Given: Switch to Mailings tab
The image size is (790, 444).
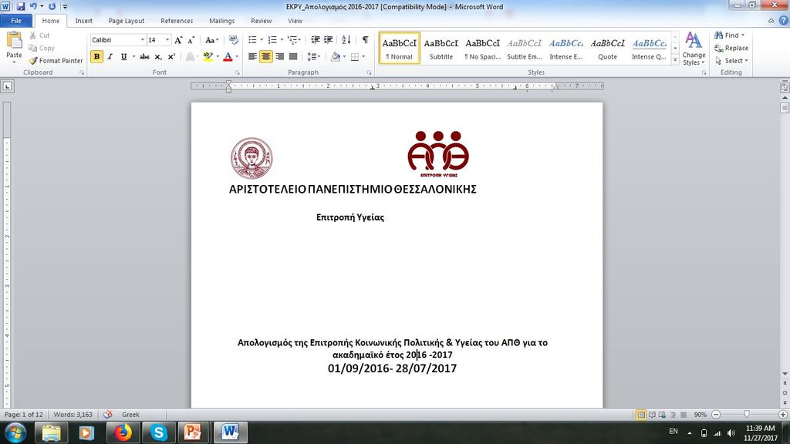Looking at the screenshot, I should pyautogui.click(x=221, y=21).
